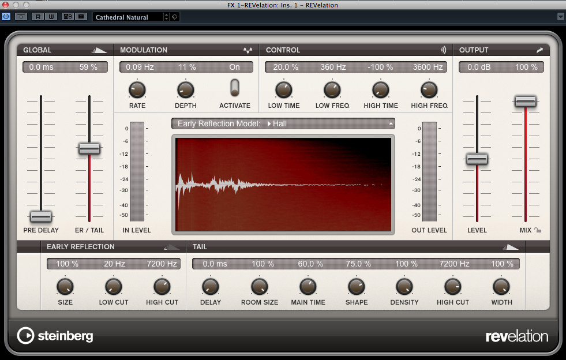Click the -100 % high time value

tap(380, 67)
